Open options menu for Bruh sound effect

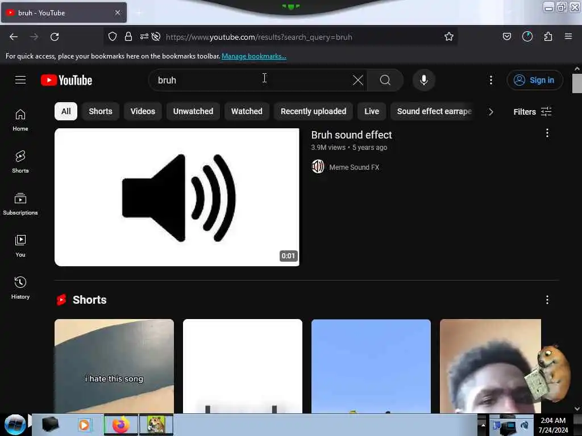[x=547, y=133]
